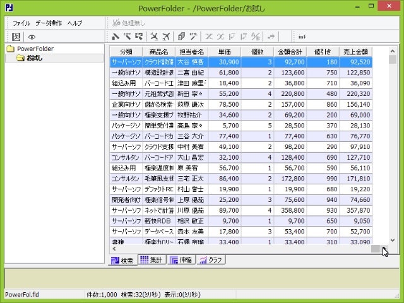Image resolution: width=404 pixels, height=303 pixels.
Task: Click the PowerFol.fld status bar entry
Action: pos(22,295)
